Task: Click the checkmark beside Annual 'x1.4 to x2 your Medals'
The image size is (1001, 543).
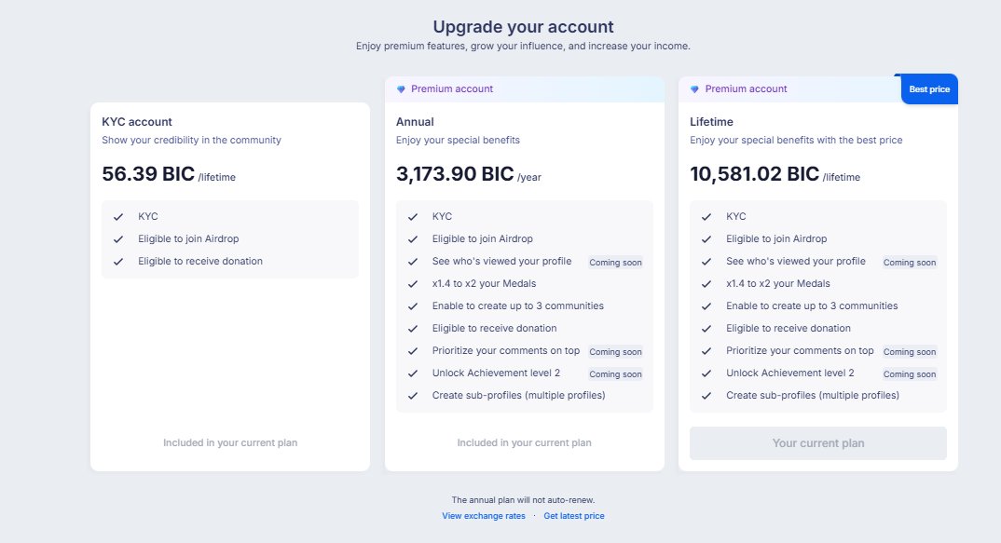Action: pos(412,284)
